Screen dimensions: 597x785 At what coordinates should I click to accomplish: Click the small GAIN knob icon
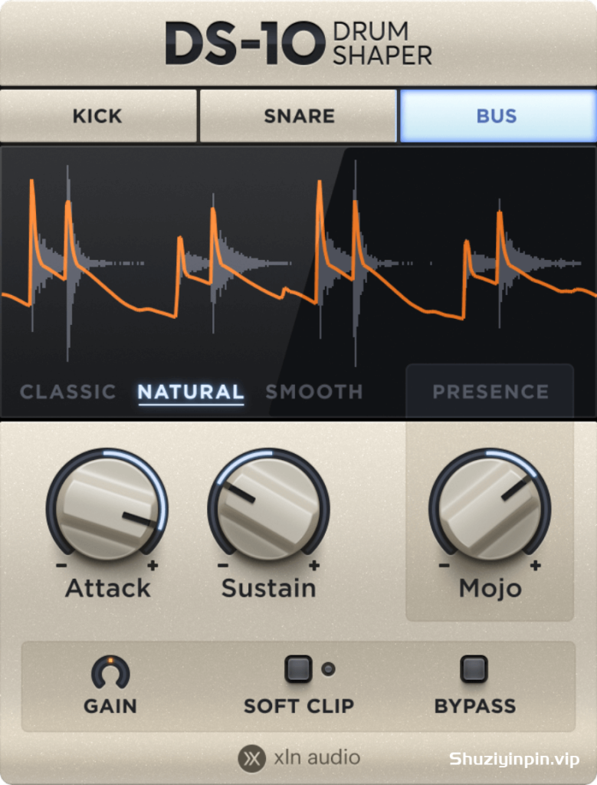pyautogui.click(x=110, y=672)
